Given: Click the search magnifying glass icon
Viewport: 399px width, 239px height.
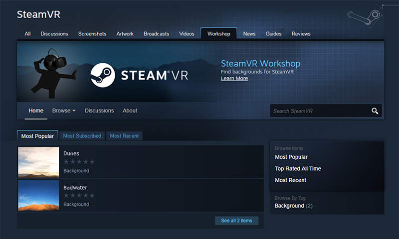Looking at the screenshot, I should pos(375,111).
